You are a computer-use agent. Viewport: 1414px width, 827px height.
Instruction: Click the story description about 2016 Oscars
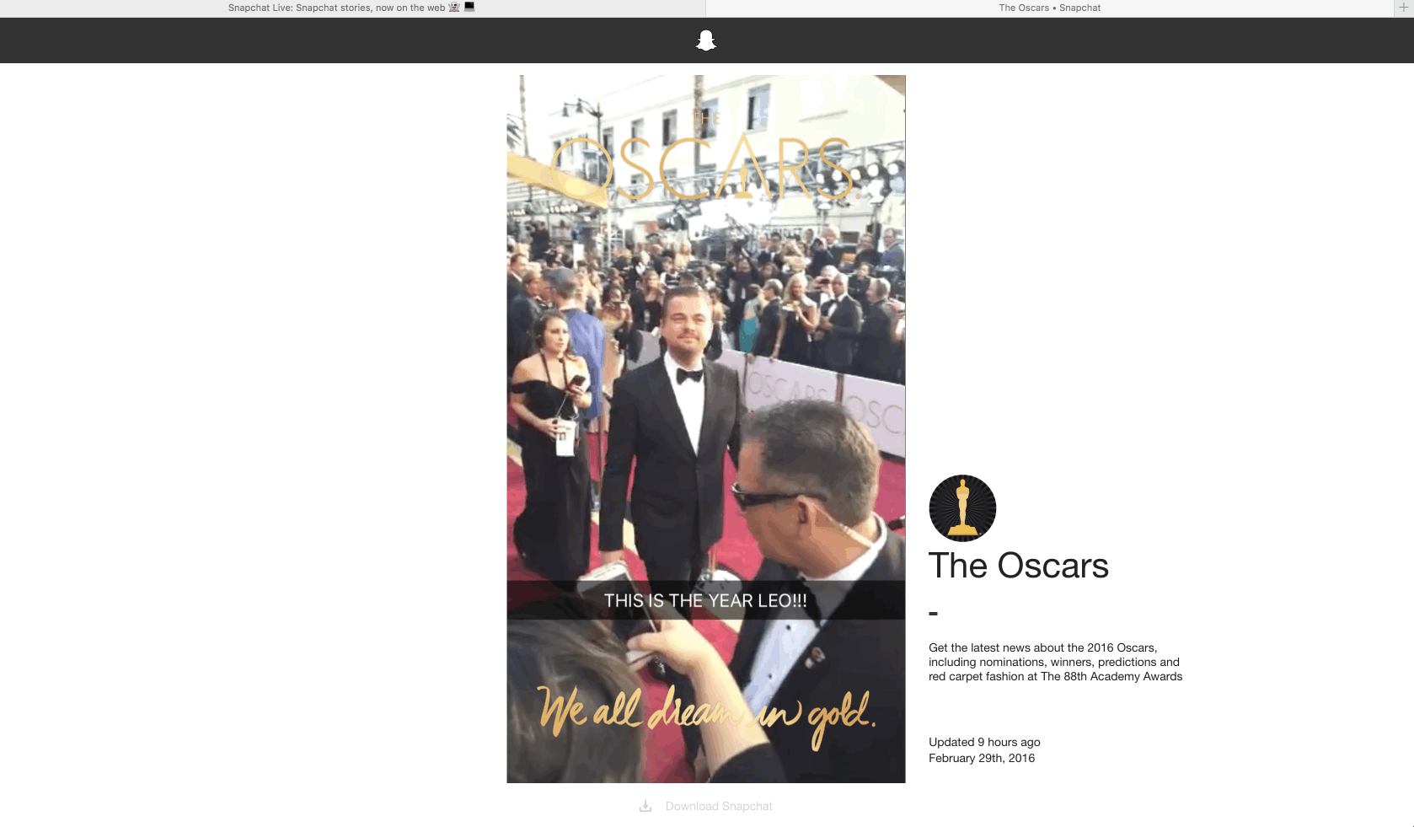[x=1055, y=662]
